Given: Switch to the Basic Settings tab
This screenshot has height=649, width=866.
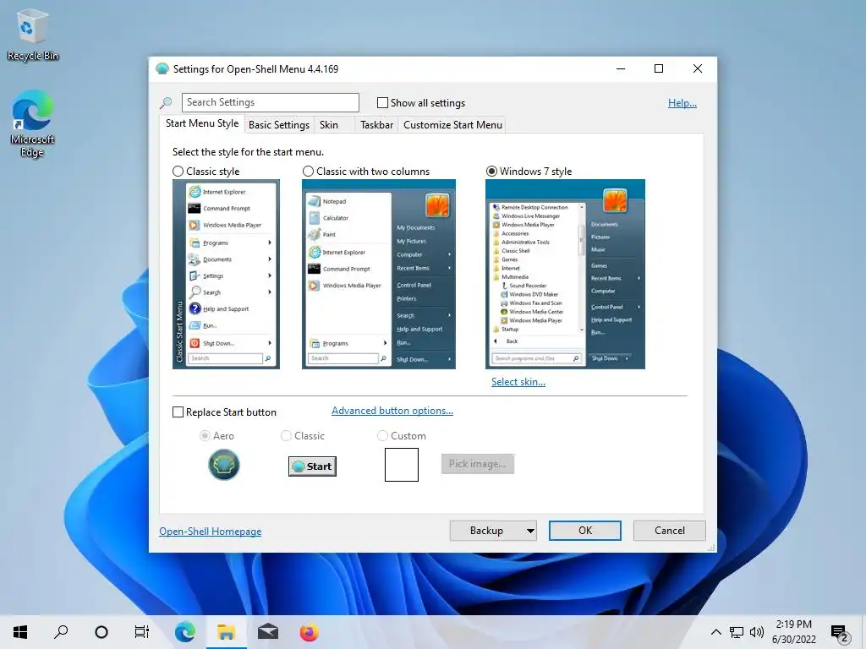Looking at the screenshot, I should pos(279,125).
